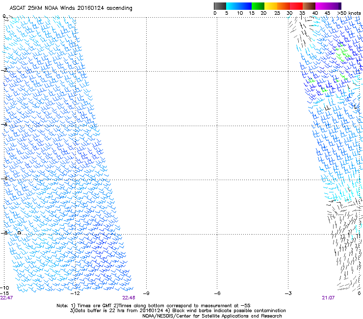Click the '21:07' time label
This screenshot has height=319, width=363.
pyautogui.click(x=328, y=298)
